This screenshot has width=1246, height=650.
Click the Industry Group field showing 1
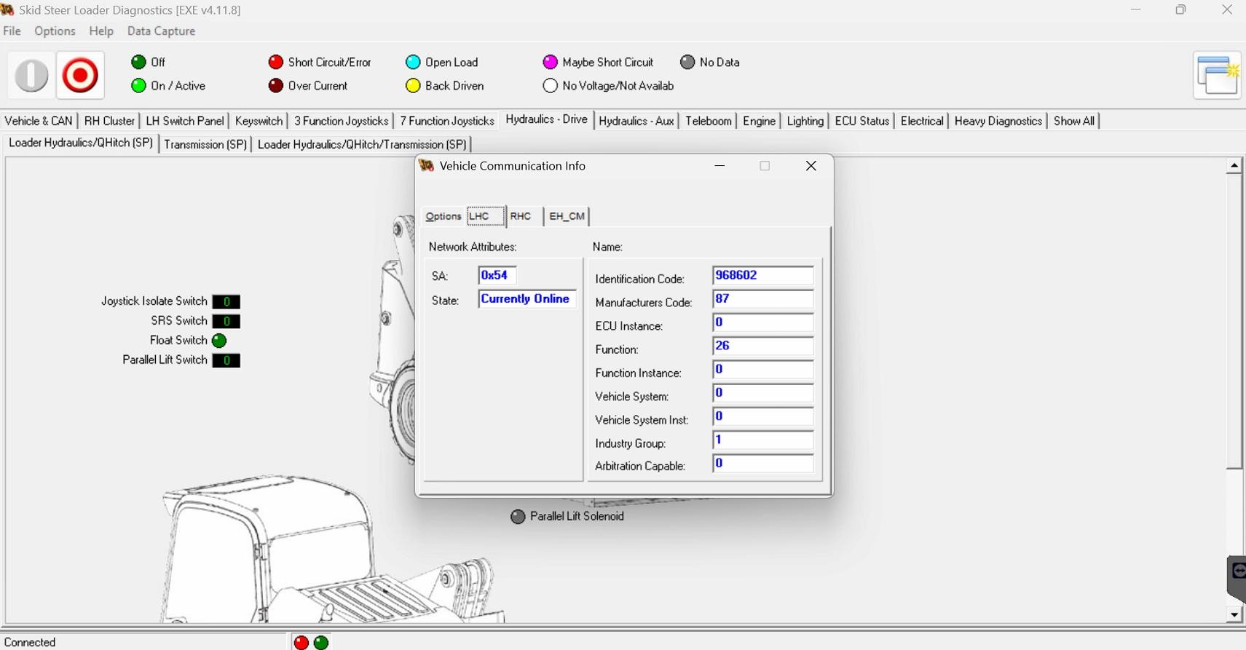pyautogui.click(x=762, y=440)
